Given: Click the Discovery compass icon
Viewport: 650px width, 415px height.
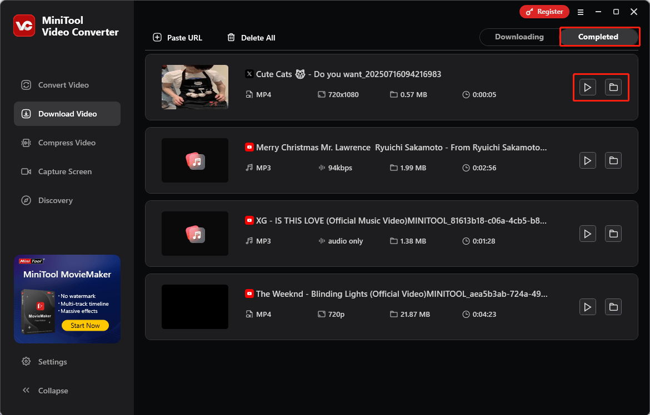Looking at the screenshot, I should pos(26,200).
